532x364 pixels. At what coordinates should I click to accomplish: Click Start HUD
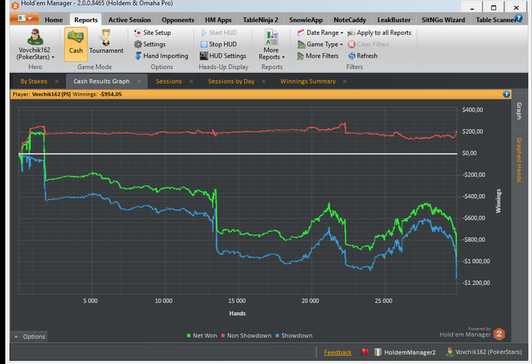[219, 33]
